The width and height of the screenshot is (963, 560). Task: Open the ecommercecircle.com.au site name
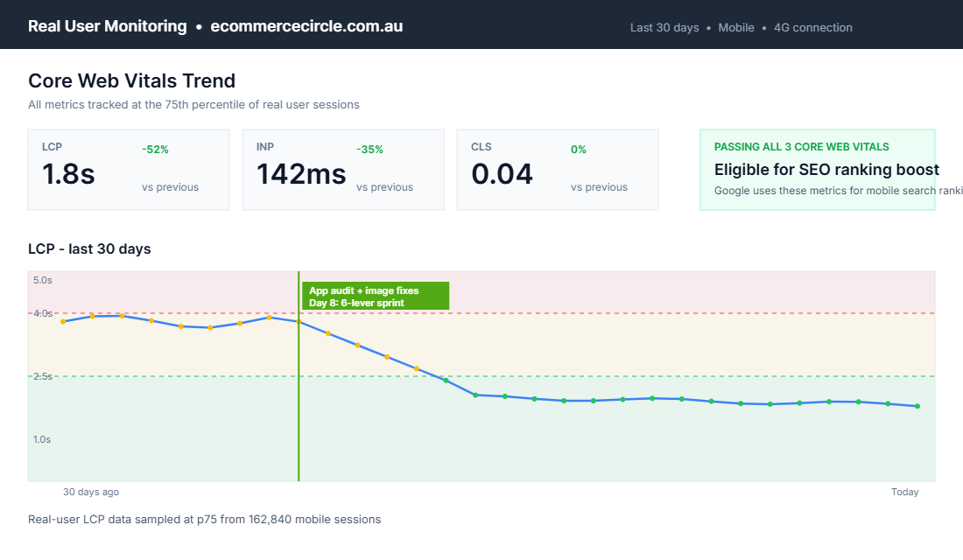pos(306,26)
